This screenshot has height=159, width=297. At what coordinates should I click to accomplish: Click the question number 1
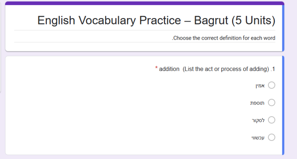click(x=273, y=69)
